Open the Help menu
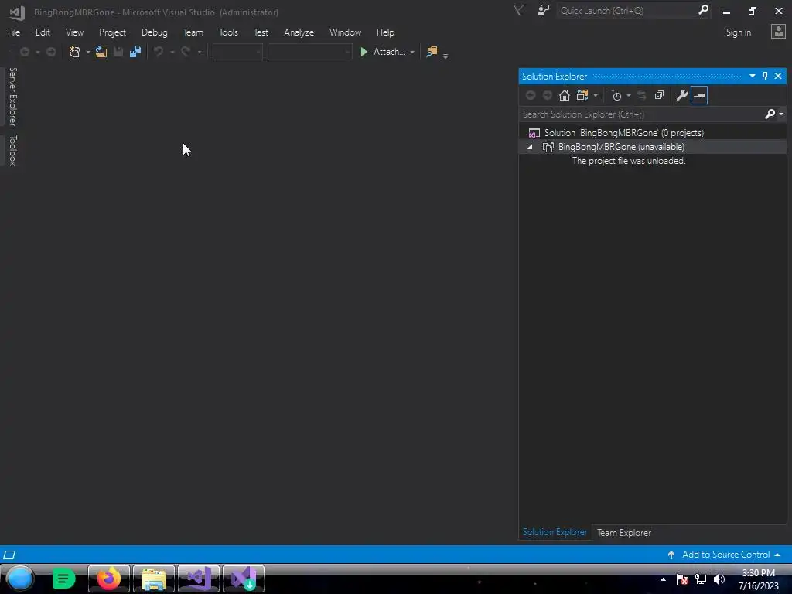 [x=385, y=32]
